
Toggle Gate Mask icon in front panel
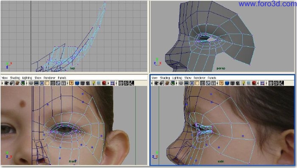47,83
